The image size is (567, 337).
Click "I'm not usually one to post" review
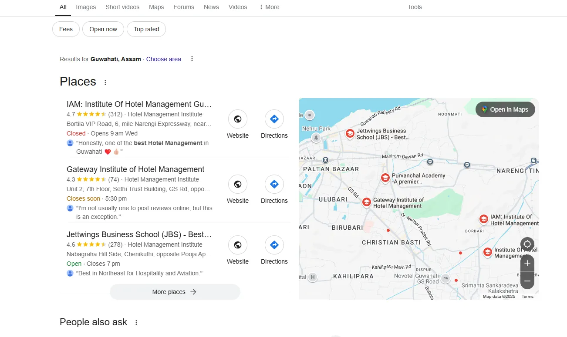144,212
